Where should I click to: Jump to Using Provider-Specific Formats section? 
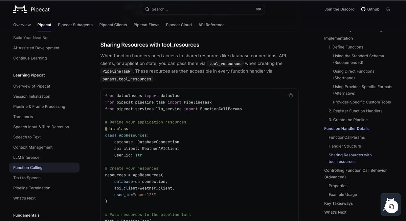click(x=362, y=90)
